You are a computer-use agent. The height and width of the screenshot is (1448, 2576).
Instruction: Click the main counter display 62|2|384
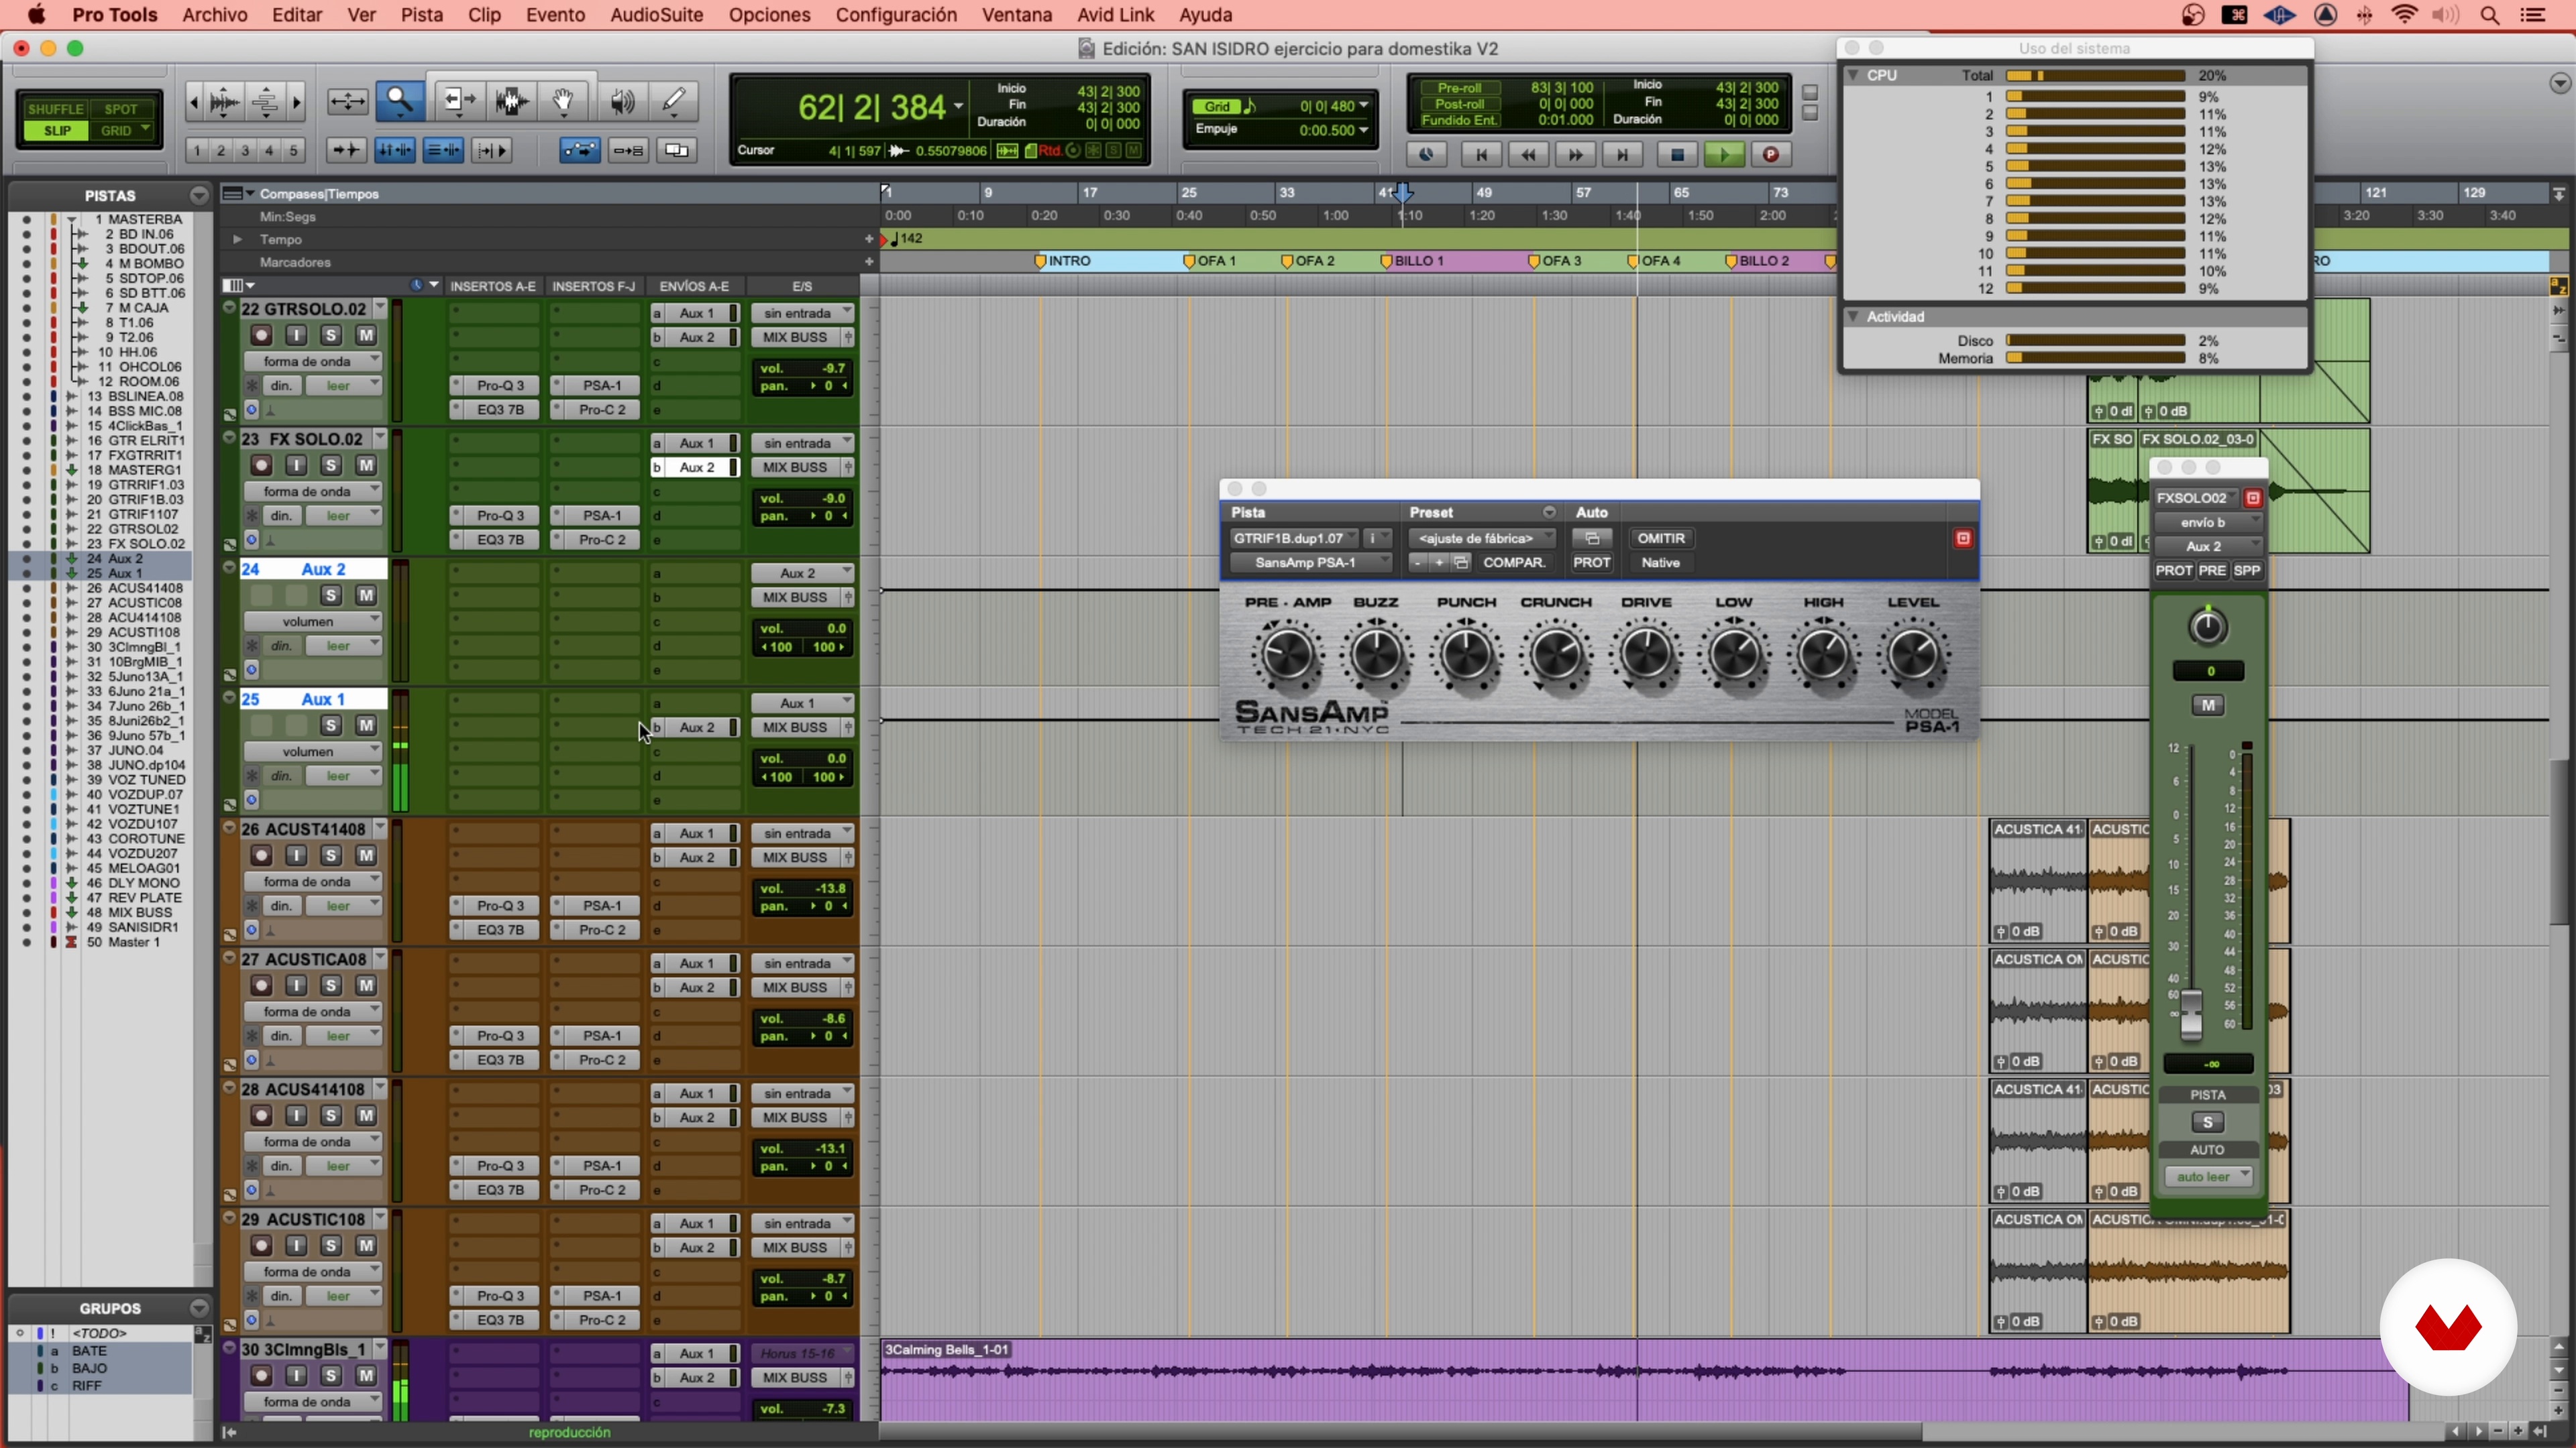tap(871, 107)
